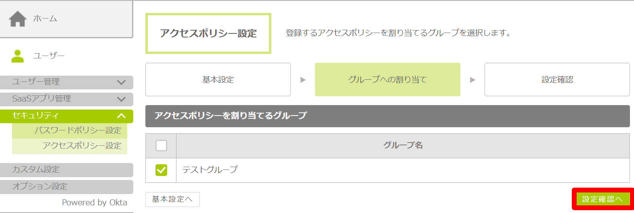634x213 pixels.
Task: Select グループへの割り当て wizard step
Action: point(387,80)
